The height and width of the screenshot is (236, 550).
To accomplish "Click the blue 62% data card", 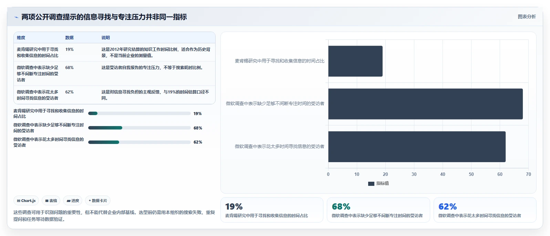I will 485,210.
